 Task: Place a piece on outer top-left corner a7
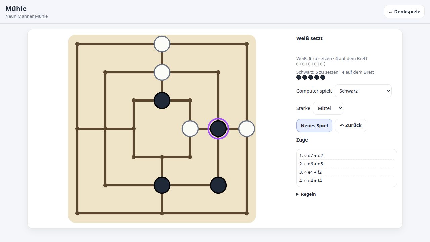tap(77, 44)
